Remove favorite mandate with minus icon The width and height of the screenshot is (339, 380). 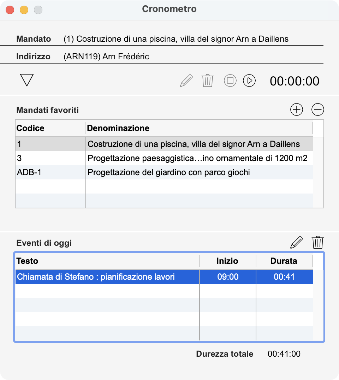(317, 110)
